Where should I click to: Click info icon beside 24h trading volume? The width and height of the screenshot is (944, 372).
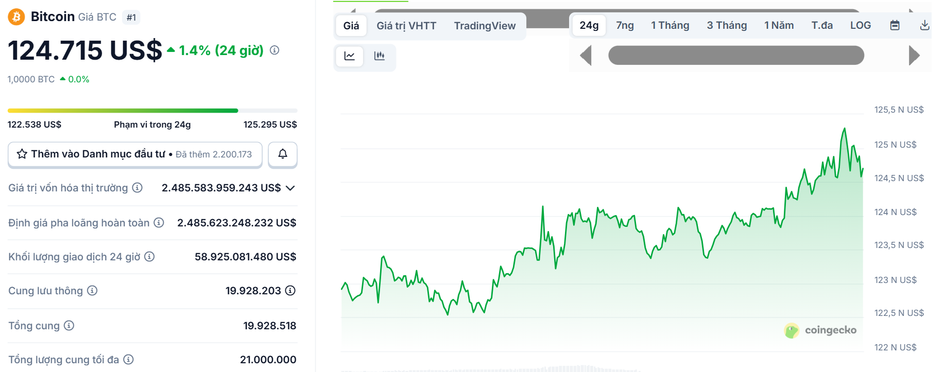[149, 257]
